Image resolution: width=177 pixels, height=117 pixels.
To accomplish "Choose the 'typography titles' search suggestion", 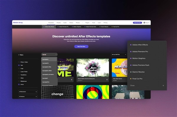I will [47, 67].
